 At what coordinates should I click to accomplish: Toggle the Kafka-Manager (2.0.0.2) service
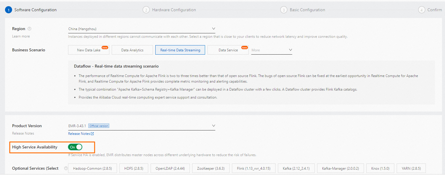tap(340, 168)
